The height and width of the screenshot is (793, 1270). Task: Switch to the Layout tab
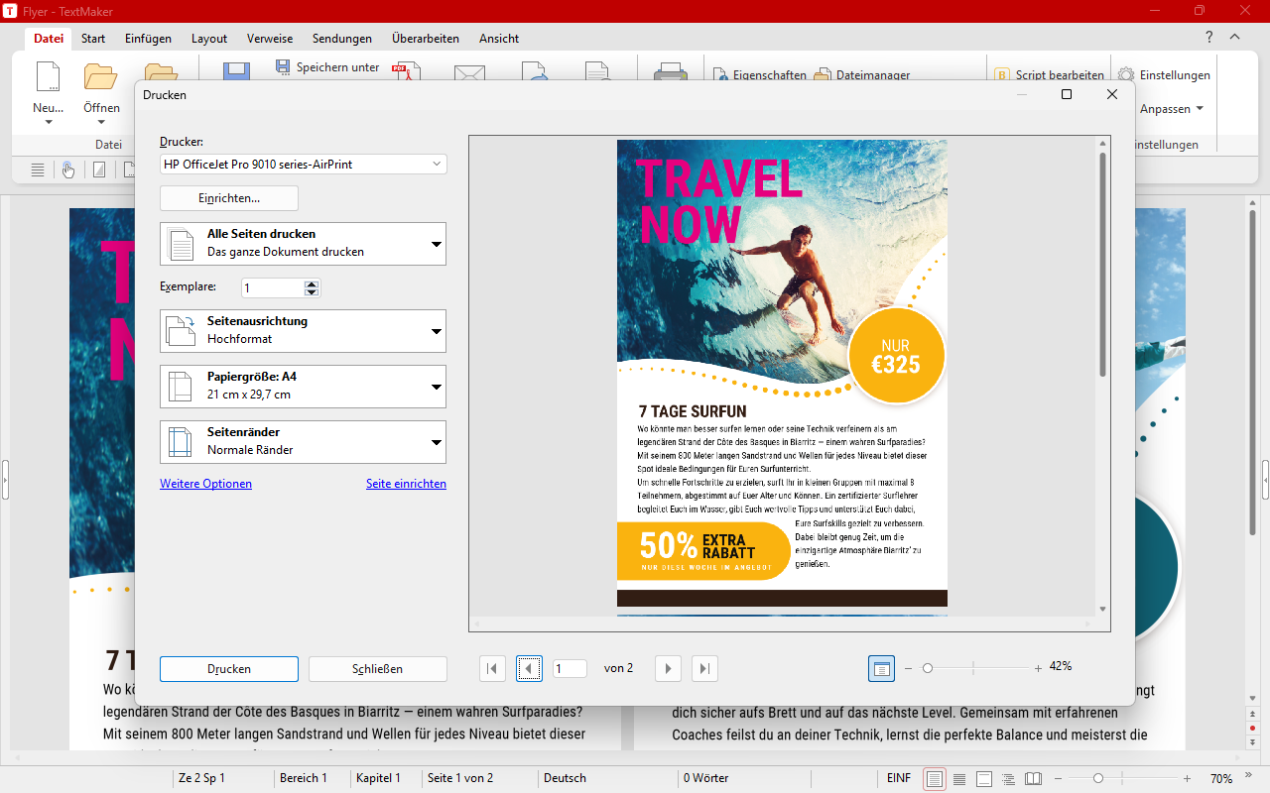pyautogui.click(x=209, y=39)
